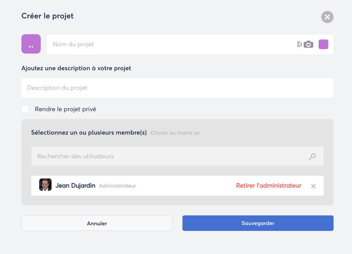Screen dimensions: 352x254
Task: Focus the Nom du projet field
Action: [x=170, y=44]
